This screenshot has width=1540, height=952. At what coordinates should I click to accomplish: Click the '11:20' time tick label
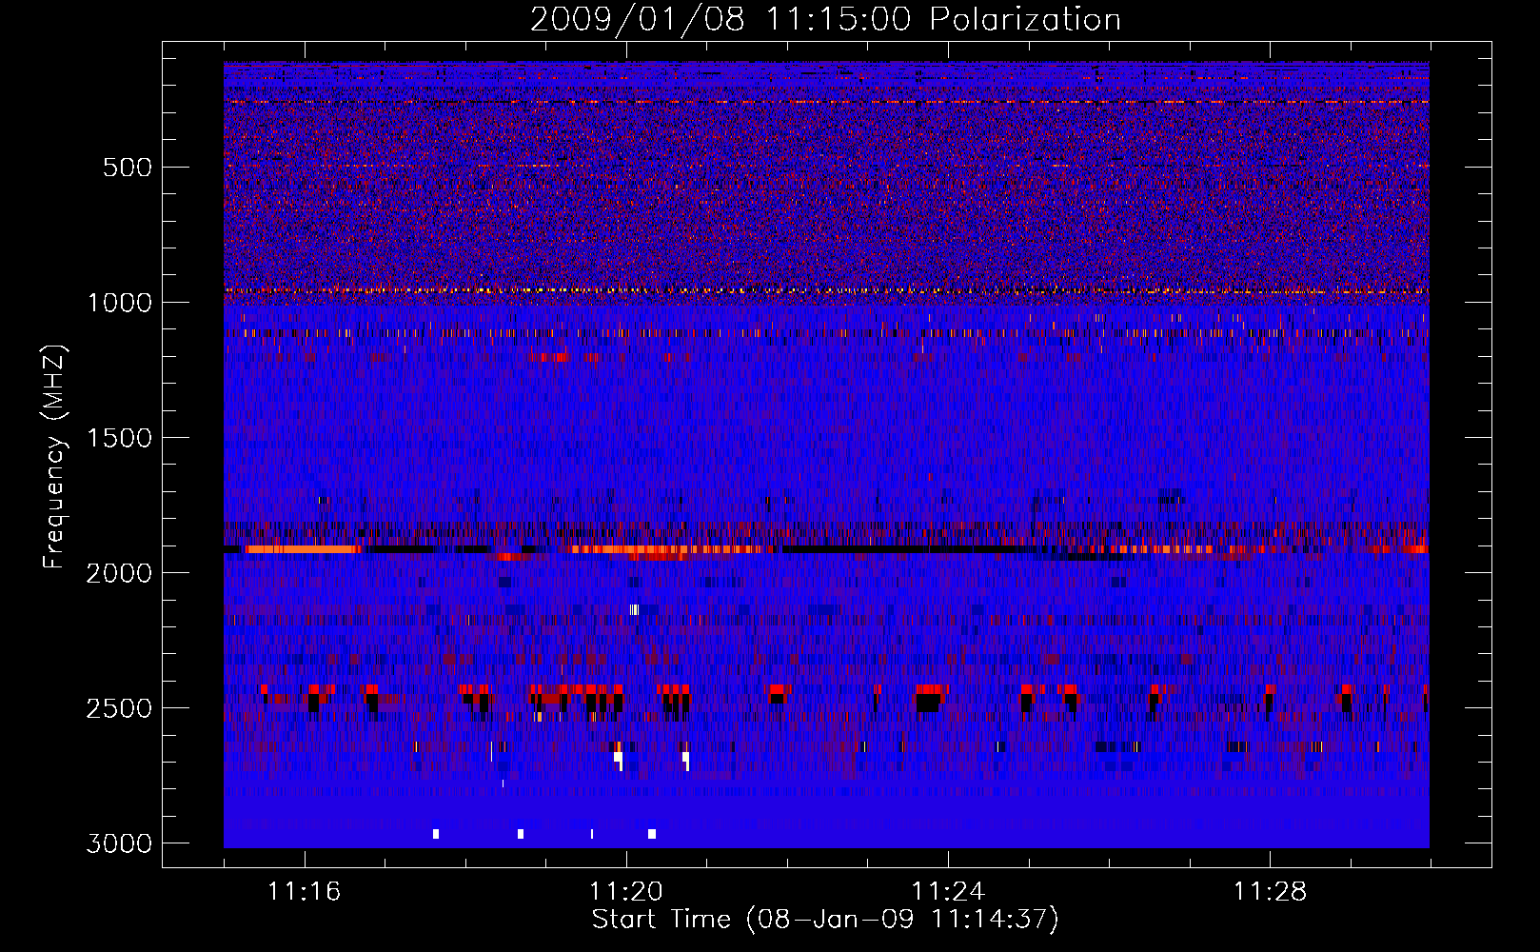pyautogui.click(x=626, y=892)
